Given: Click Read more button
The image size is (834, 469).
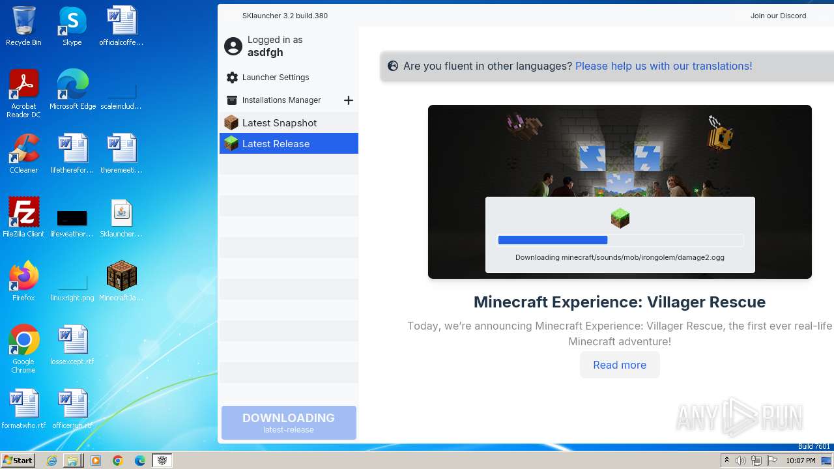Looking at the screenshot, I should pos(620,365).
